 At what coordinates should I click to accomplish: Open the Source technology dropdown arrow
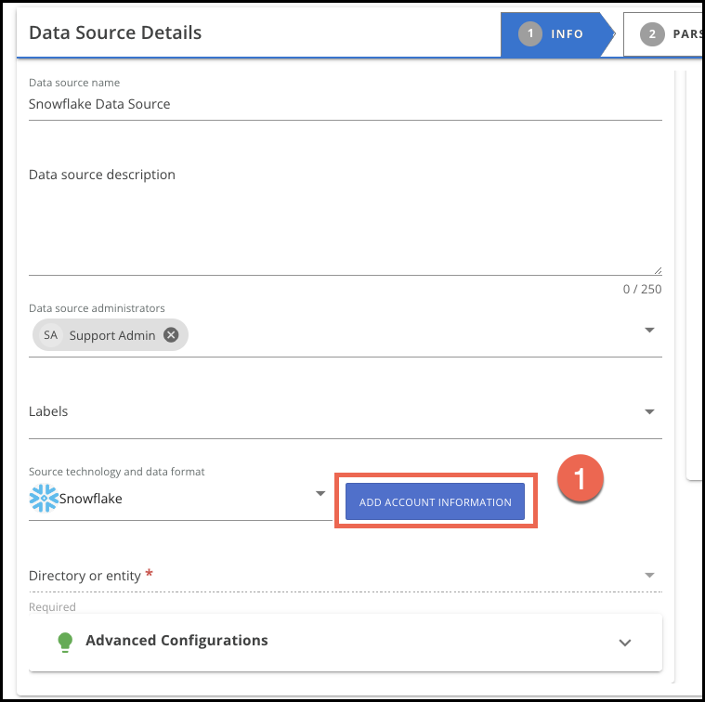(320, 493)
